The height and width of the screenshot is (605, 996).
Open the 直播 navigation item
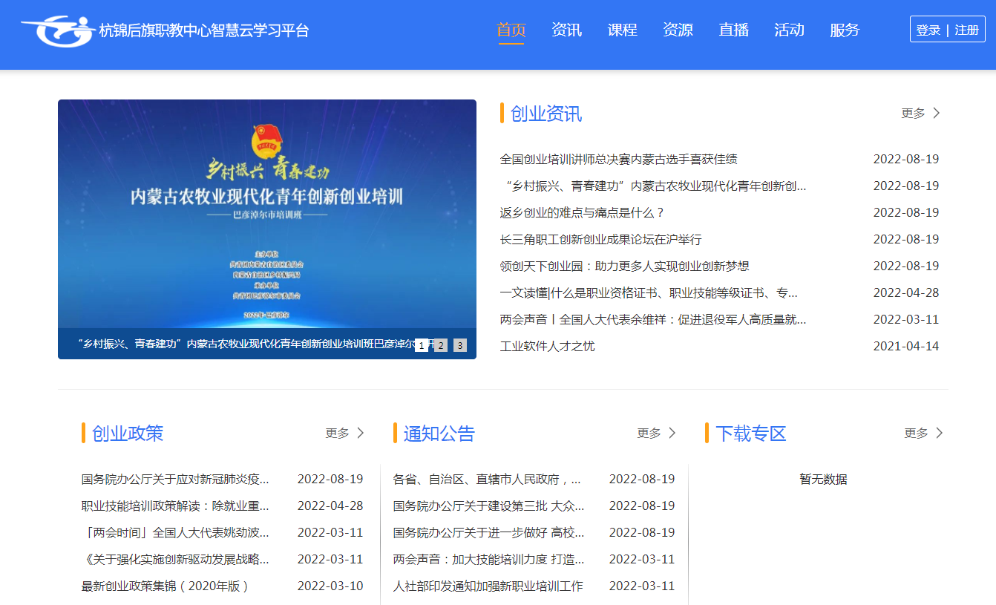(x=733, y=30)
